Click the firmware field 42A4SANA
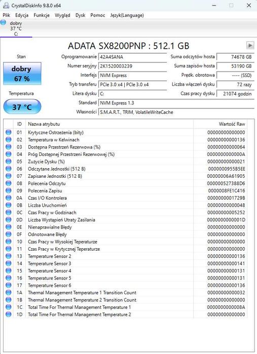 pyautogui.click(x=133, y=57)
